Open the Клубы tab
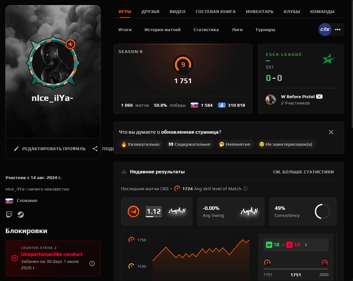The height and width of the screenshot is (281, 353). coord(292,11)
